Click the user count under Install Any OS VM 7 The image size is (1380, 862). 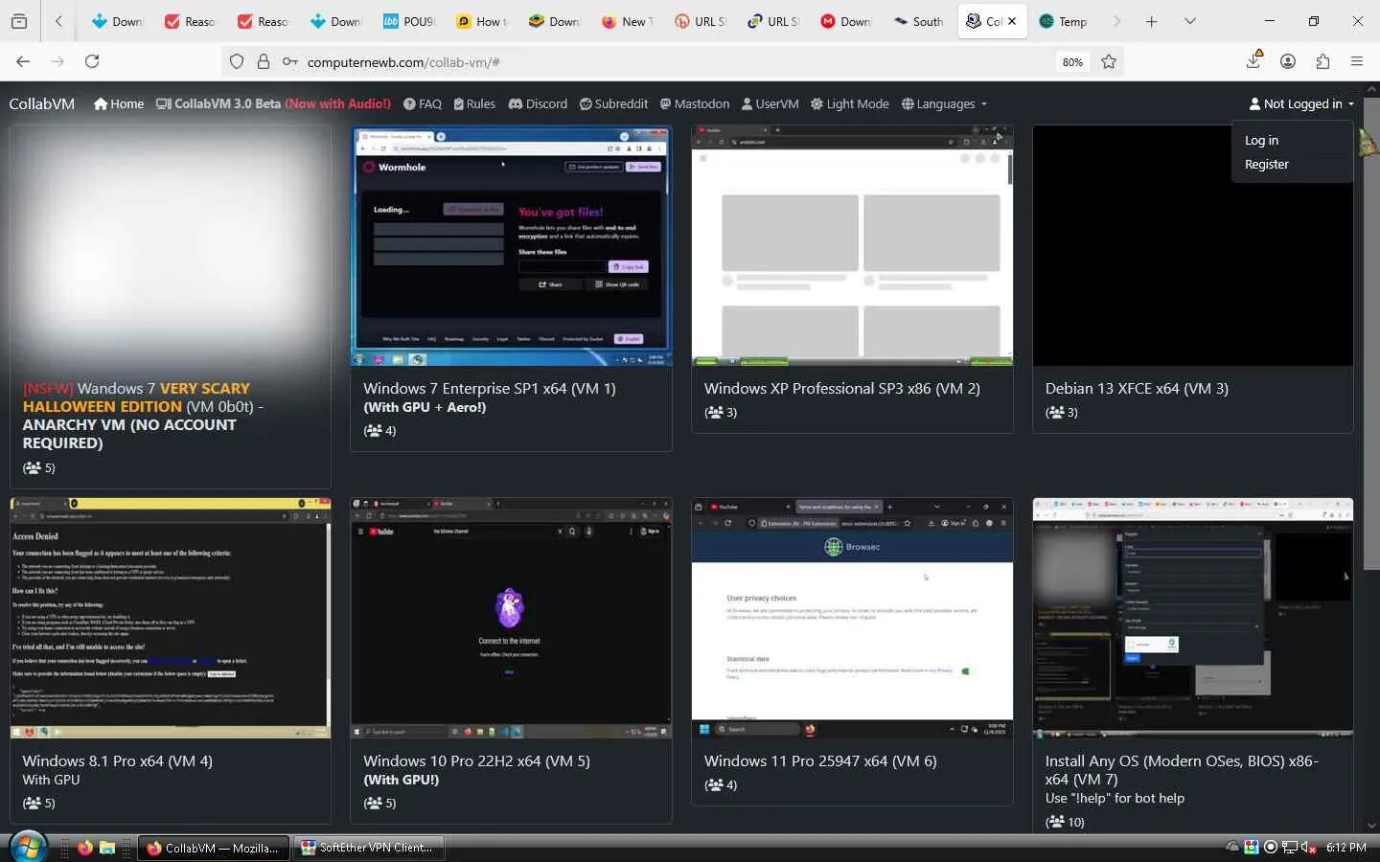[x=1065, y=822]
